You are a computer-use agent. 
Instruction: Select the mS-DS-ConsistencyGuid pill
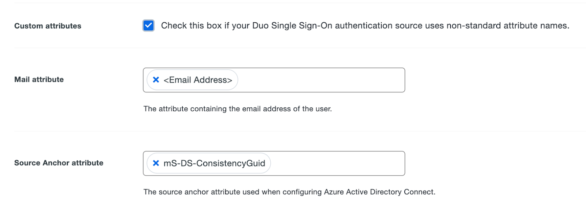point(216,163)
